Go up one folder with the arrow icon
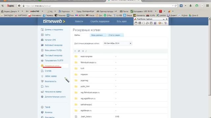Viewport: 211px width, 118px height. coord(75,51)
